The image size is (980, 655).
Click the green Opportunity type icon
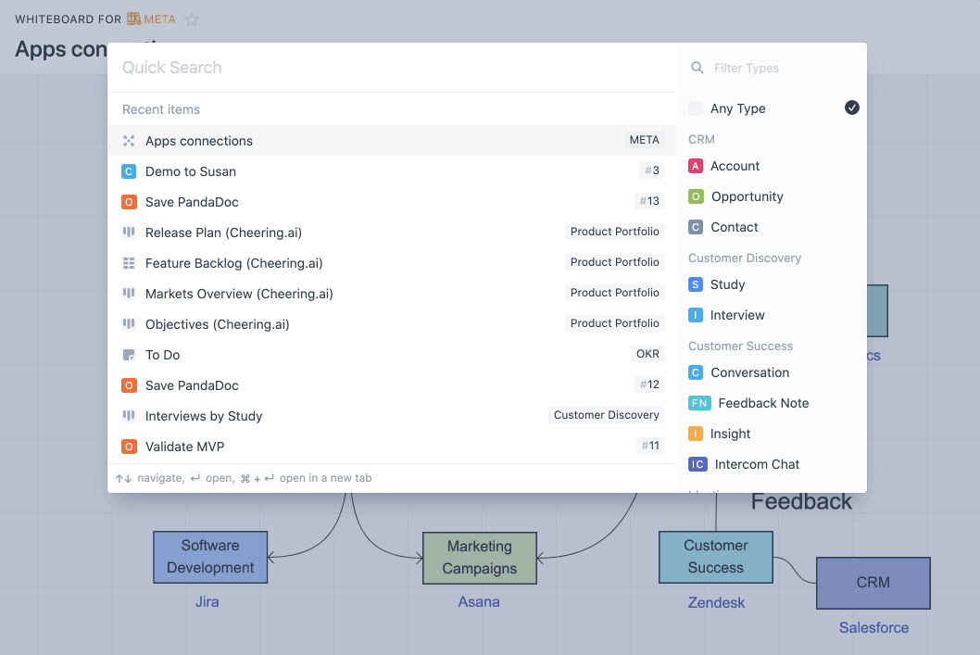[697, 196]
